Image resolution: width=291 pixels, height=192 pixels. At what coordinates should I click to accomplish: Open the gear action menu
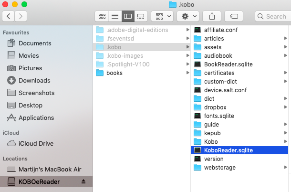click(188, 16)
